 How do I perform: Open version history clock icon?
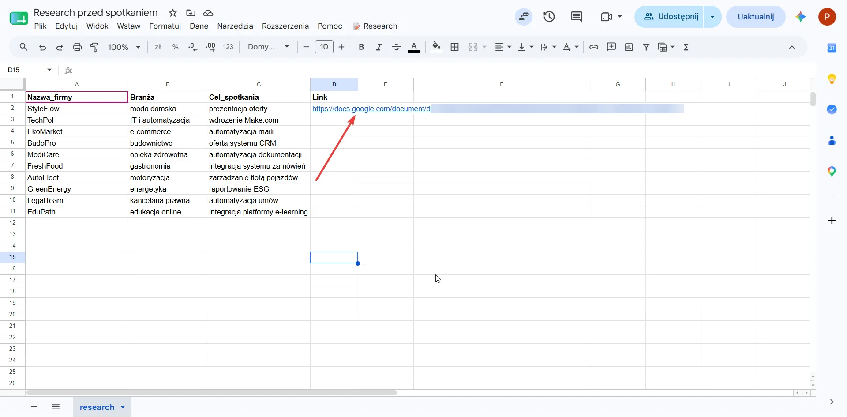pyautogui.click(x=549, y=17)
